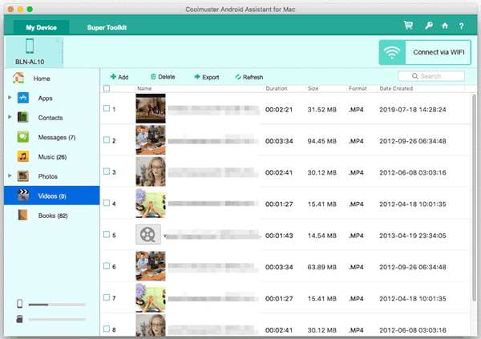Click the film reel placeholder for video 5
The width and height of the screenshot is (481, 339).
(x=148, y=234)
